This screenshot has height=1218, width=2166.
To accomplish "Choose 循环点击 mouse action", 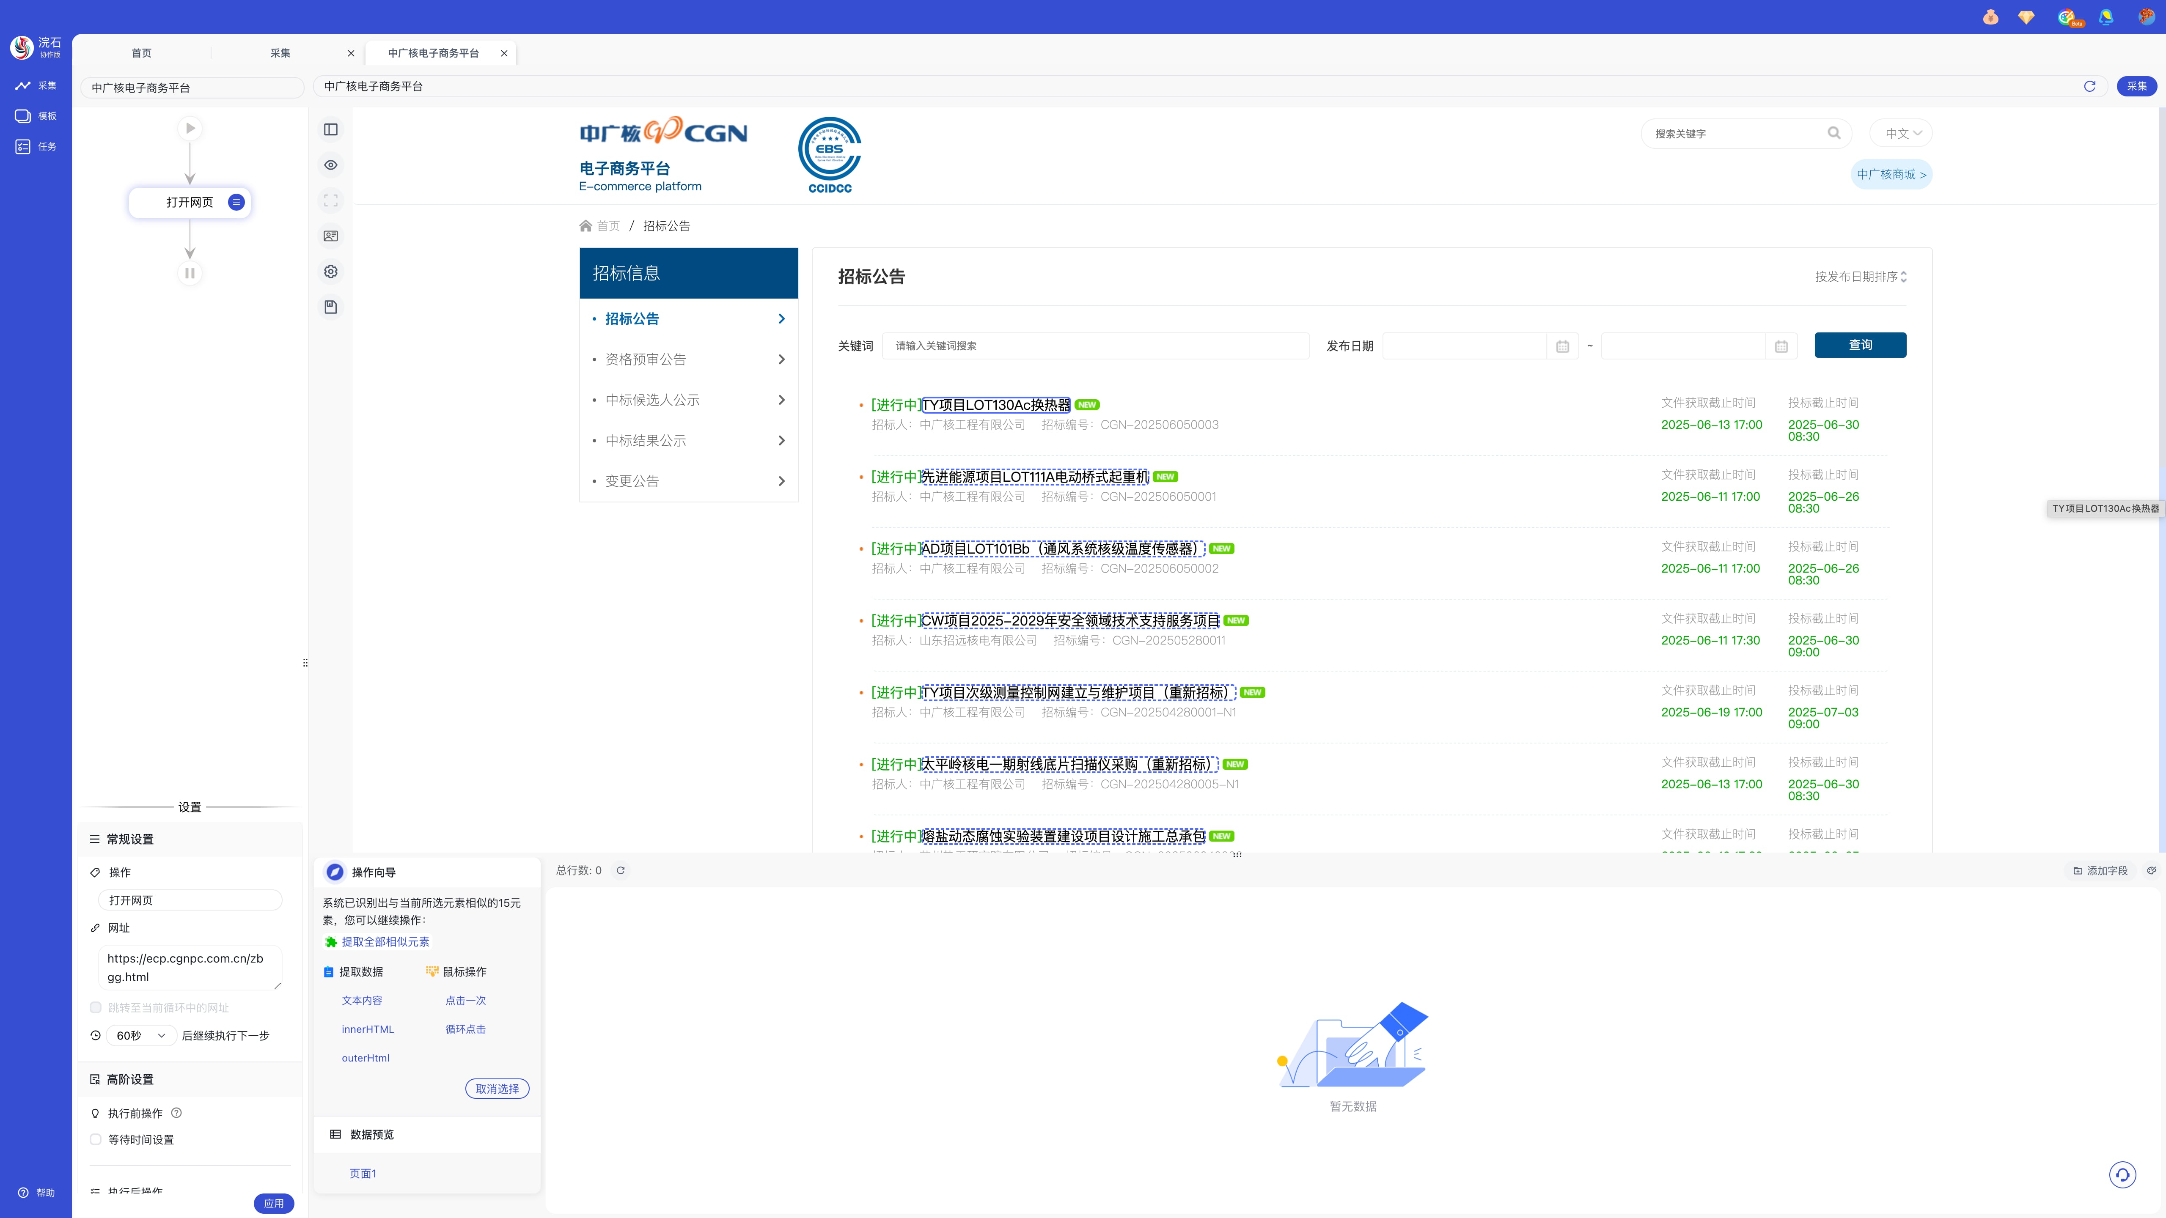I will 465,1029.
